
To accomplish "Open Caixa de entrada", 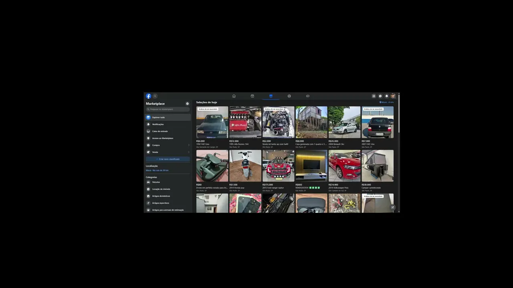I will tap(168, 131).
